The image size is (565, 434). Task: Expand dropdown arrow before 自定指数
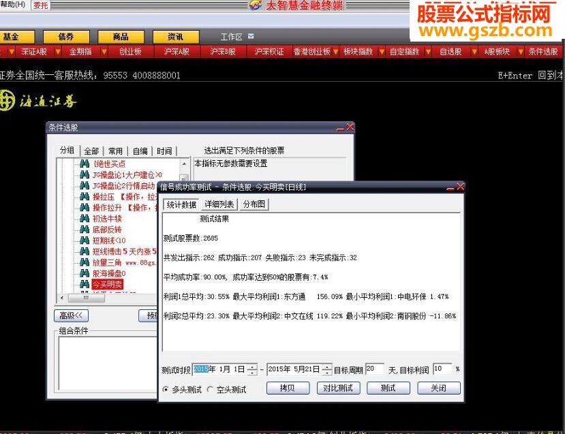[x=382, y=52]
